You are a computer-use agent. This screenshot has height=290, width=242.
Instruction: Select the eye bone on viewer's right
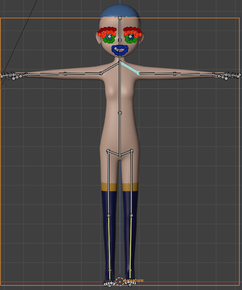130,37
